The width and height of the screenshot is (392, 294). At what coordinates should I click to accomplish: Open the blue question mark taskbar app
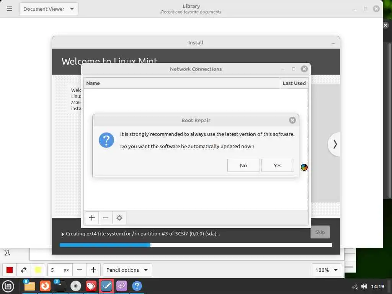coord(137,286)
